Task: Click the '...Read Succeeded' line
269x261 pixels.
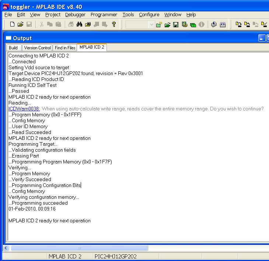Action: (x=30, y=132)
